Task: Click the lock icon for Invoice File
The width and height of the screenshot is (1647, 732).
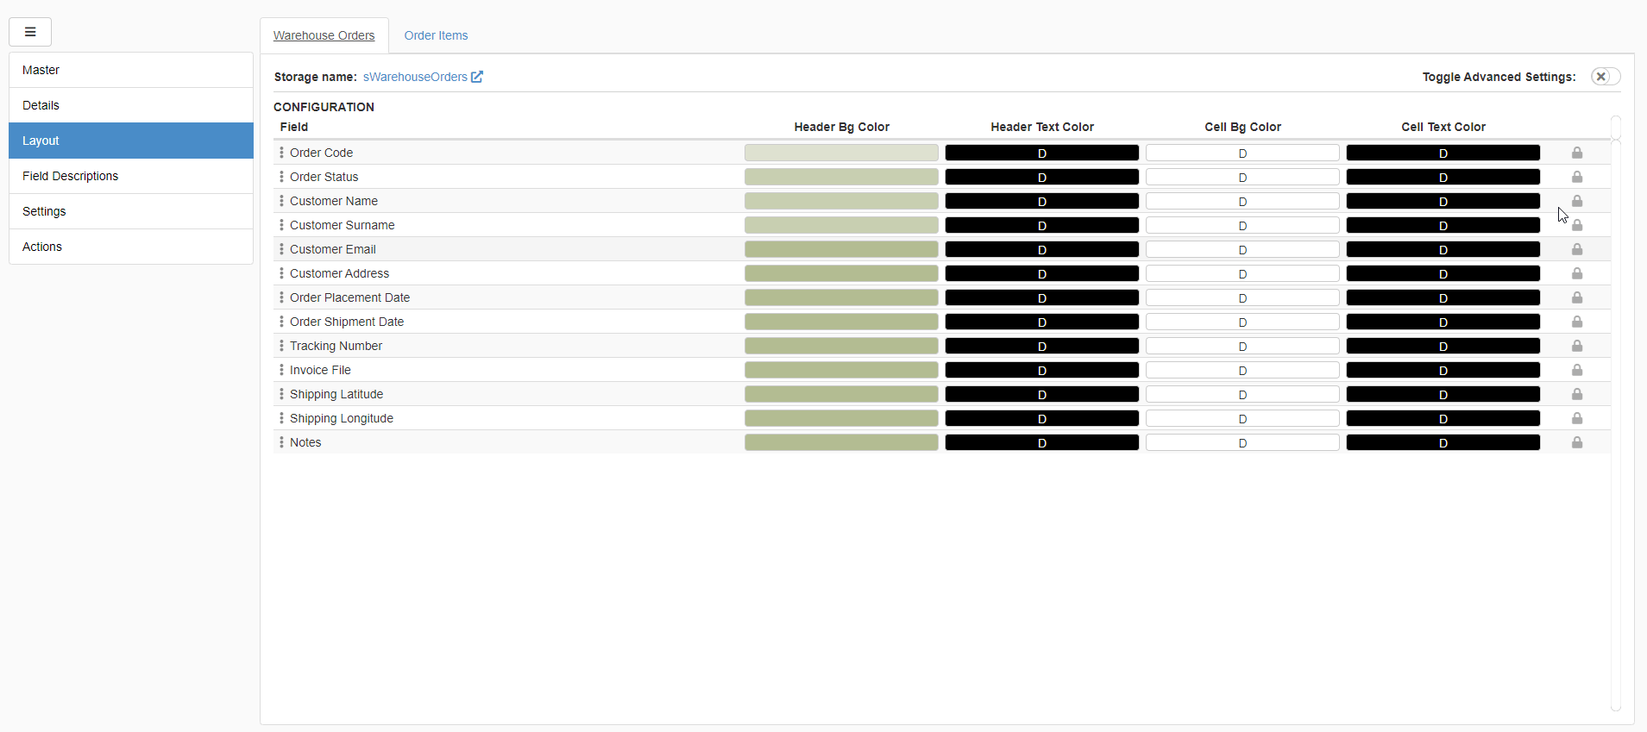Action: coord(1576,370)
